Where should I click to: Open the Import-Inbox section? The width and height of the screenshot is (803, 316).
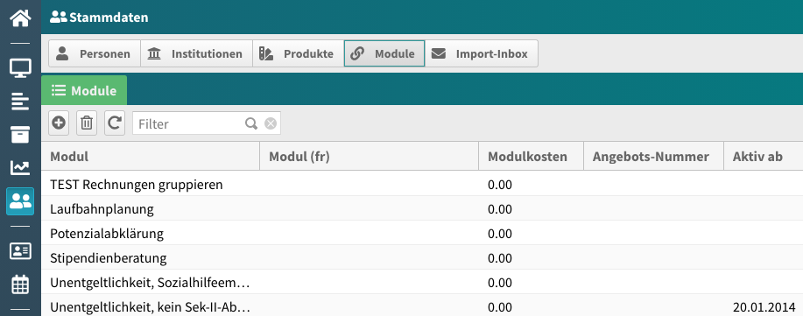click(482, 53)
